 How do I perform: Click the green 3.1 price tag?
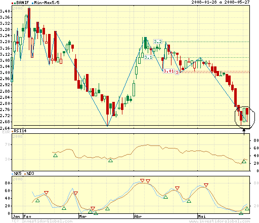148,57
